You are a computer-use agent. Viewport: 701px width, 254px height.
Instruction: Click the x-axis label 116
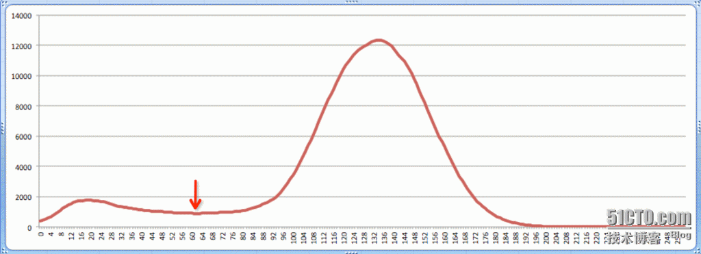(x=334, y=237)
